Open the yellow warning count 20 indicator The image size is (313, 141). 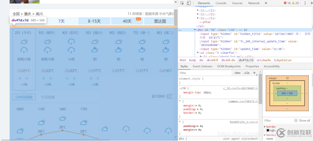(295, 3)
